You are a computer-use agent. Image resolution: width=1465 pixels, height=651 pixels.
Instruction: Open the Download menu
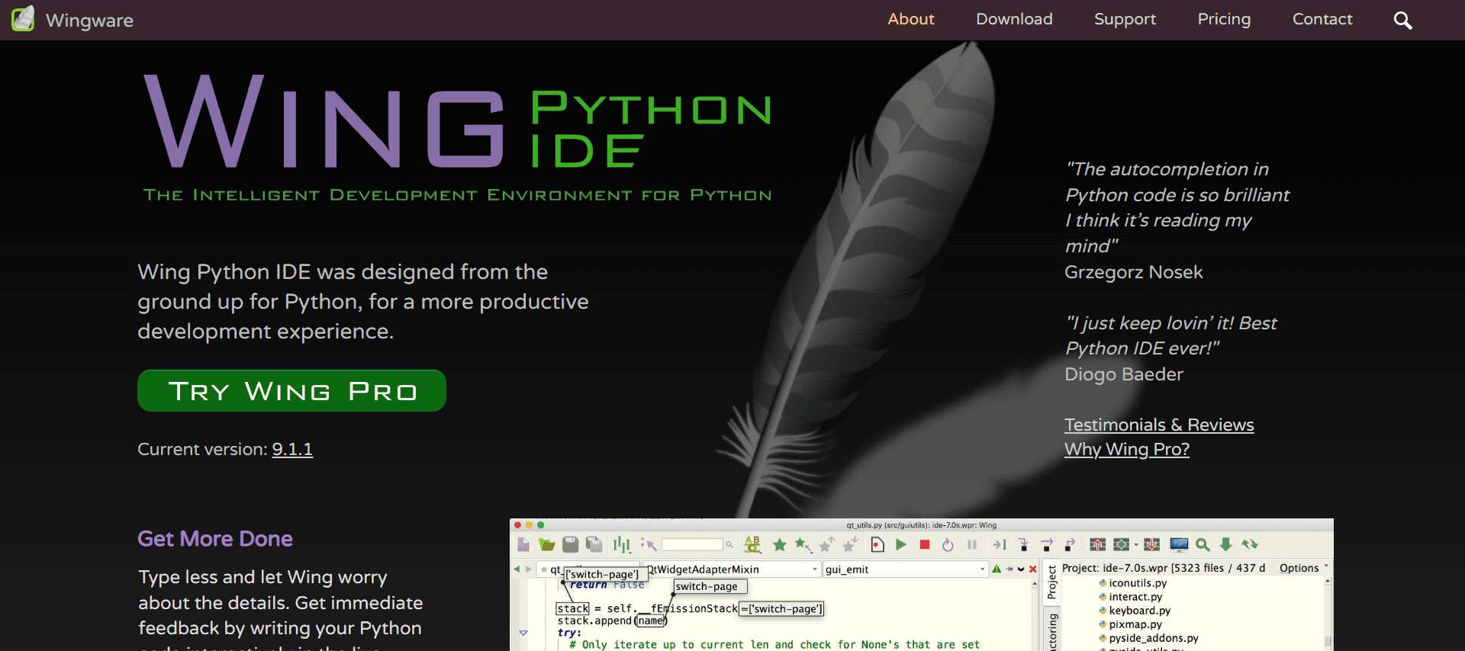click(1014, 19)
